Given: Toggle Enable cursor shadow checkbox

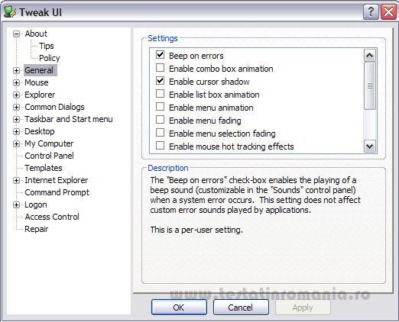Looking at the screenshot, I should click(x=160, y=81).
